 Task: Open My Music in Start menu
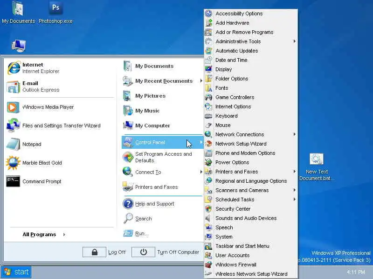click(x=162, y=111)
